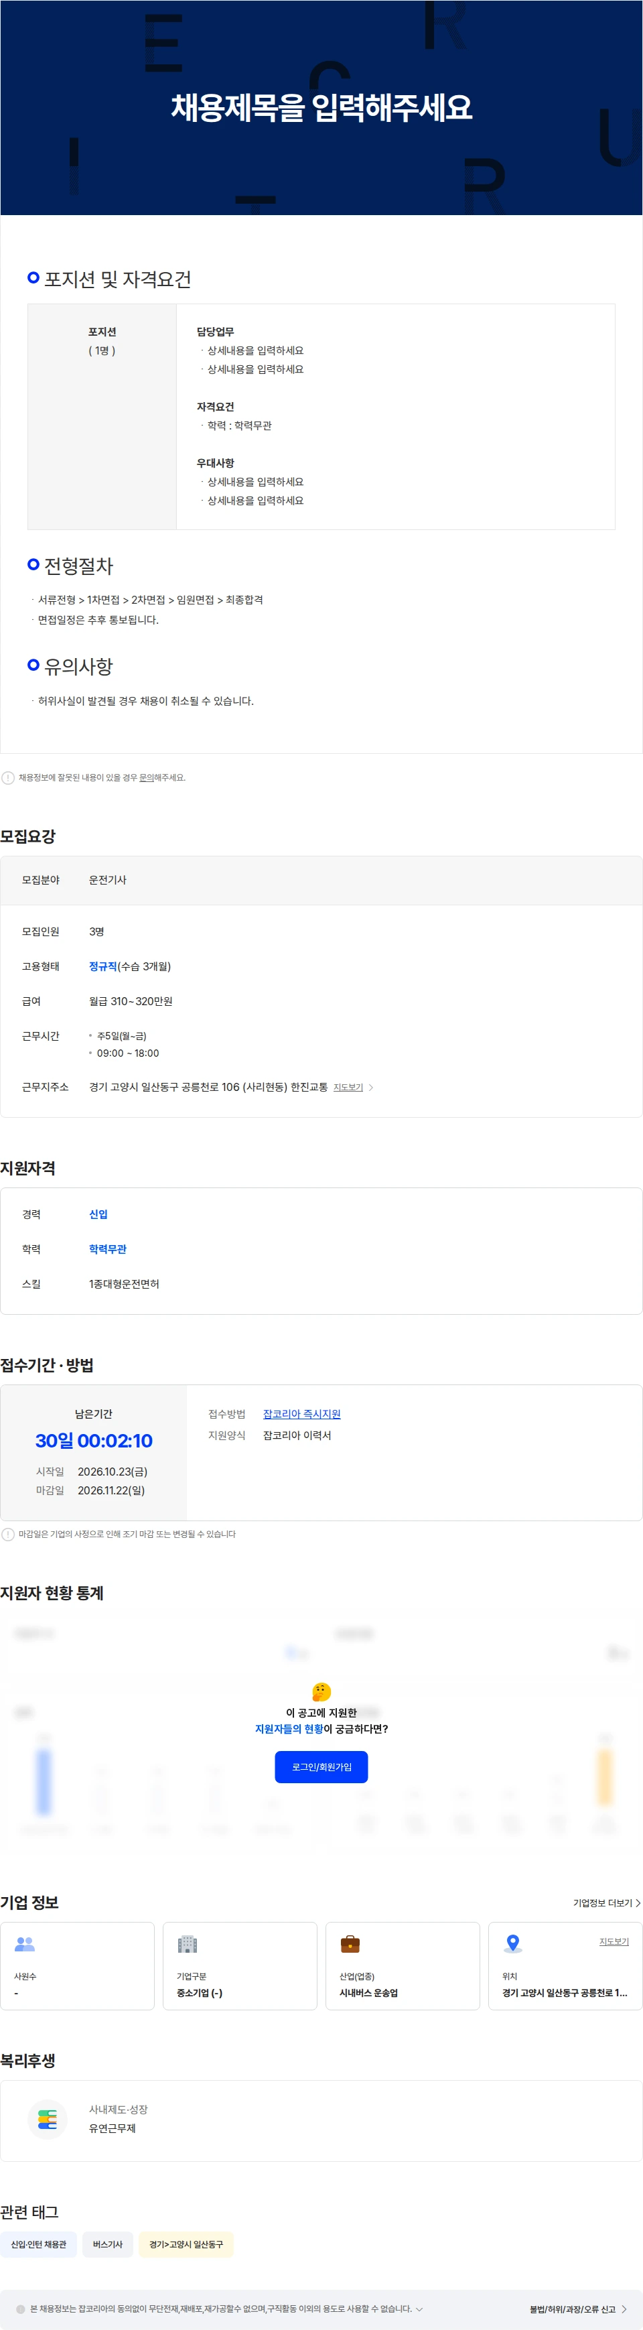Click the 학력 : 학력무관 qualification line
The width and height of the screenshot is (643, 2330).
click(240, 425)
